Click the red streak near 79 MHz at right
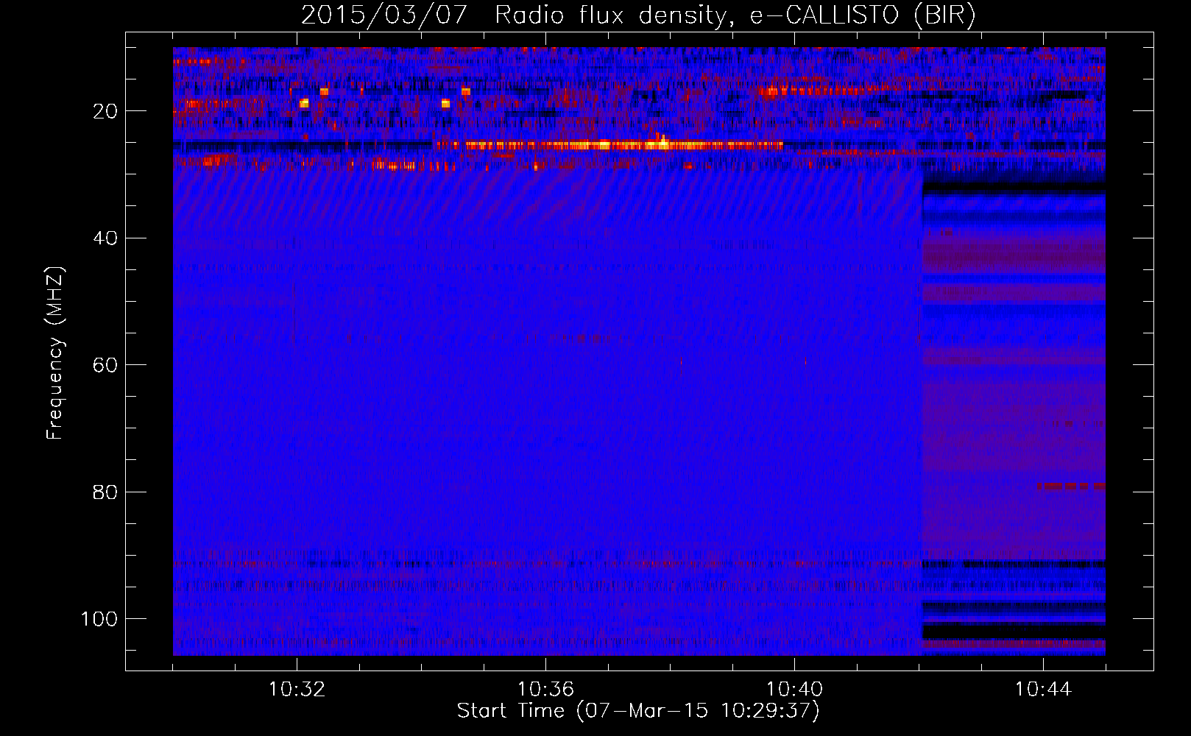The width and height of the screenshot is (1191, 736). (x=1071, y=486)
